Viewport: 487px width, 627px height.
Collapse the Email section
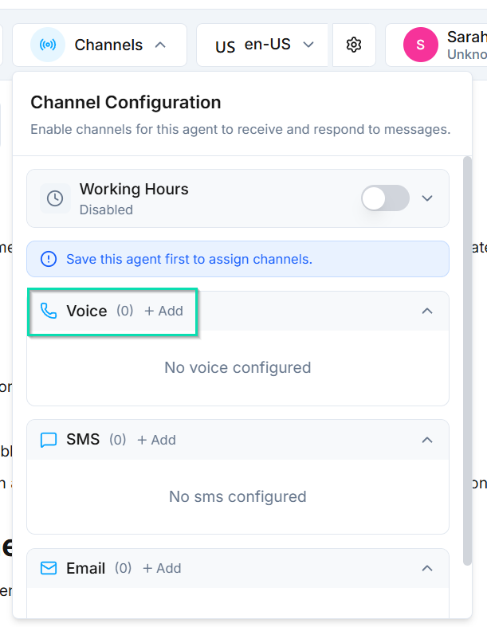[427, 568]
